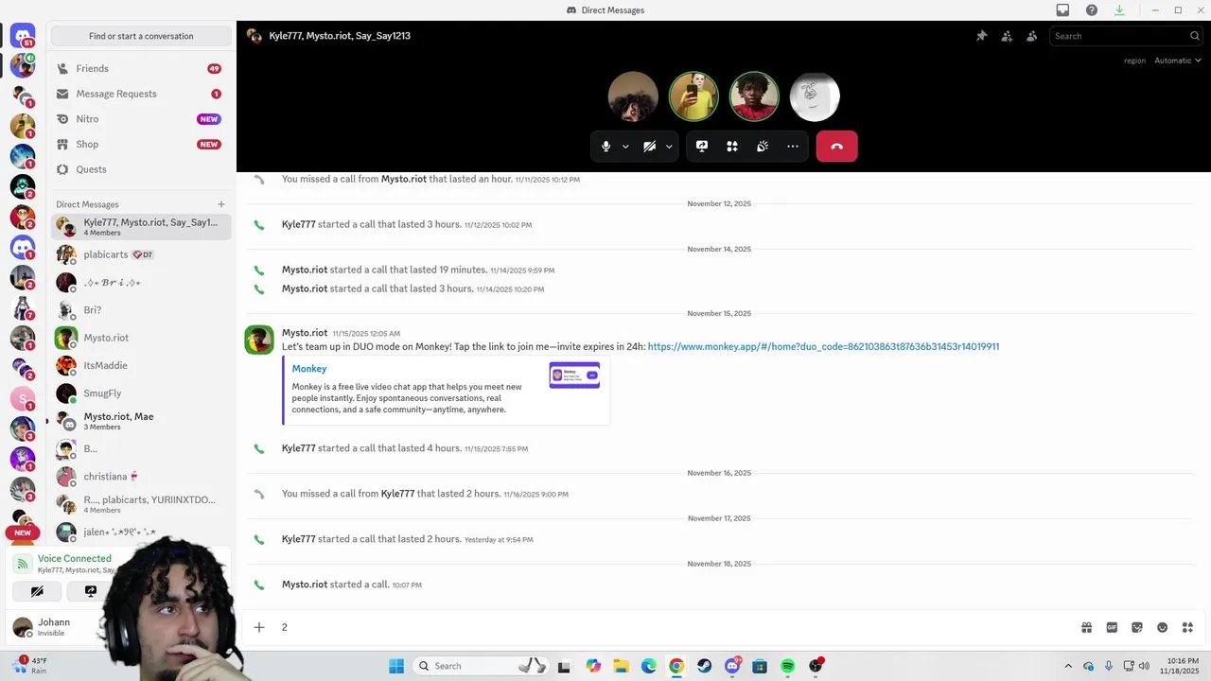Open taskbar volume control
Image resolution: width=1211 pixels, height=681 pixels.
(x=1145, y=666)
